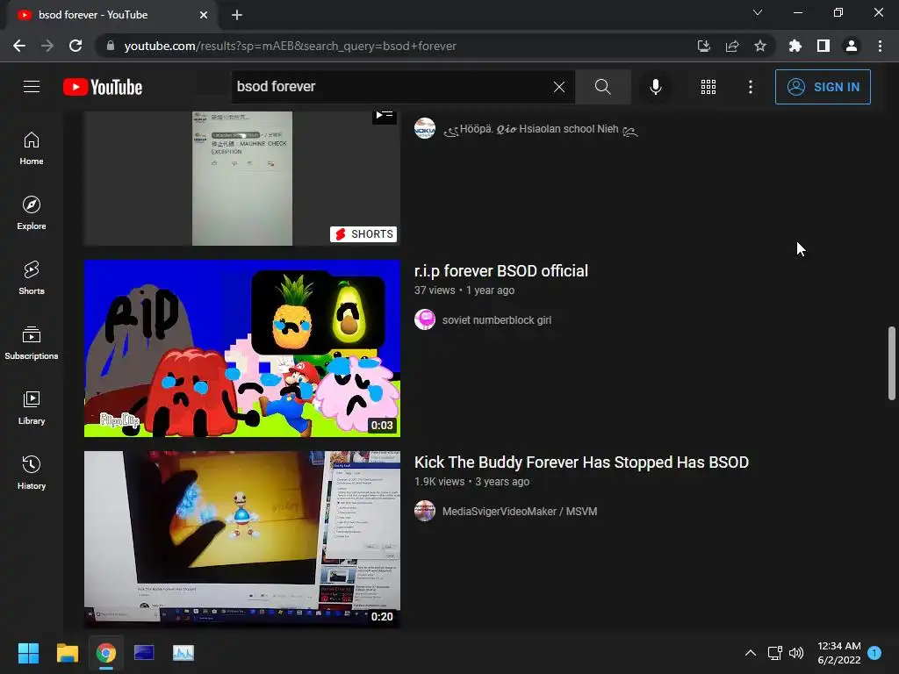This screenshot has height=674, width=899.
Task: Click MediaSvigerVideoMaker channel avatar
Action: tap(425, 511)
